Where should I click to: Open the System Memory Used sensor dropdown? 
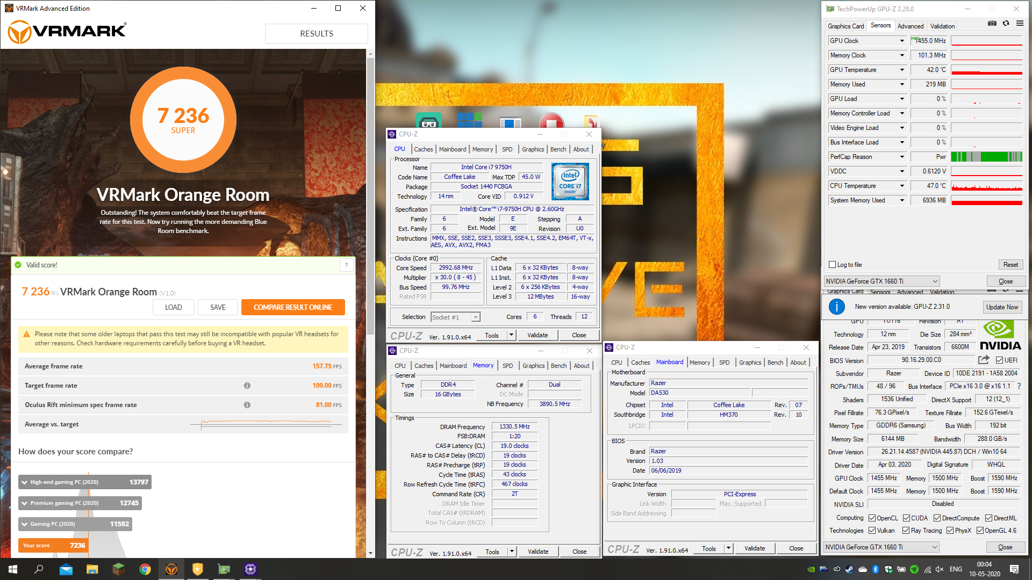pyautogui.click(x=902, y=200)
